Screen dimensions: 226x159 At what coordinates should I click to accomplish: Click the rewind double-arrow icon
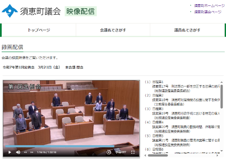(26, 152)
